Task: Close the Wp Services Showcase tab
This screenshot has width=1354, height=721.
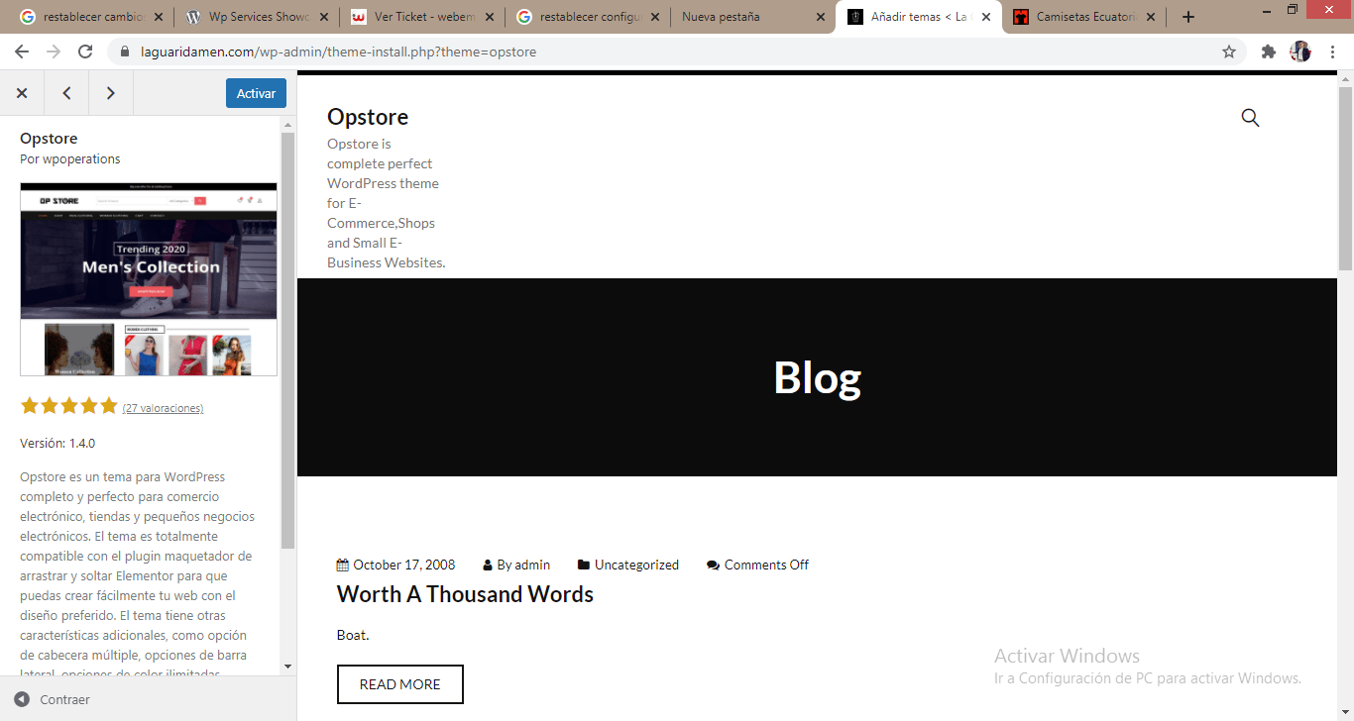Action: pyautogui.click(x=323, y=17)
